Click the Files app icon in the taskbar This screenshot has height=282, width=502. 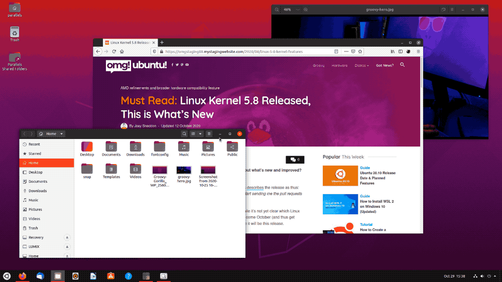coord(58,276)
